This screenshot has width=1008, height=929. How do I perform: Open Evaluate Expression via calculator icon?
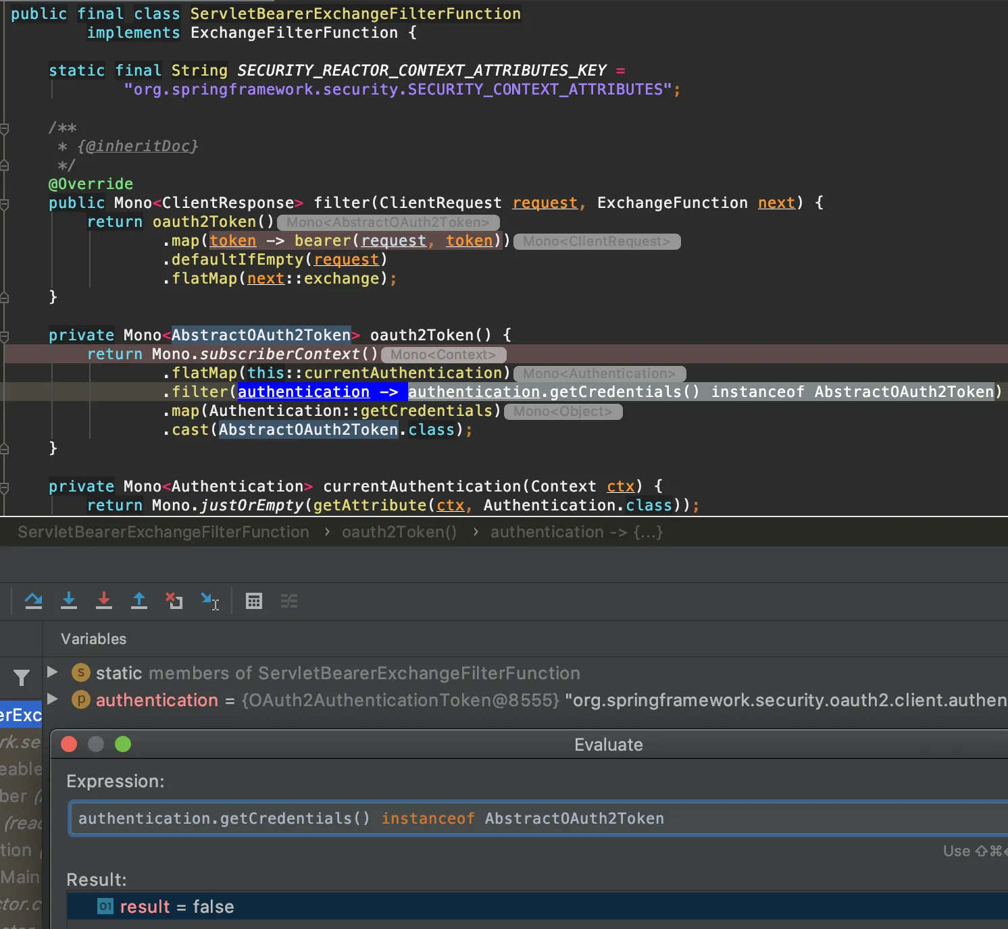tap(254, 601)
